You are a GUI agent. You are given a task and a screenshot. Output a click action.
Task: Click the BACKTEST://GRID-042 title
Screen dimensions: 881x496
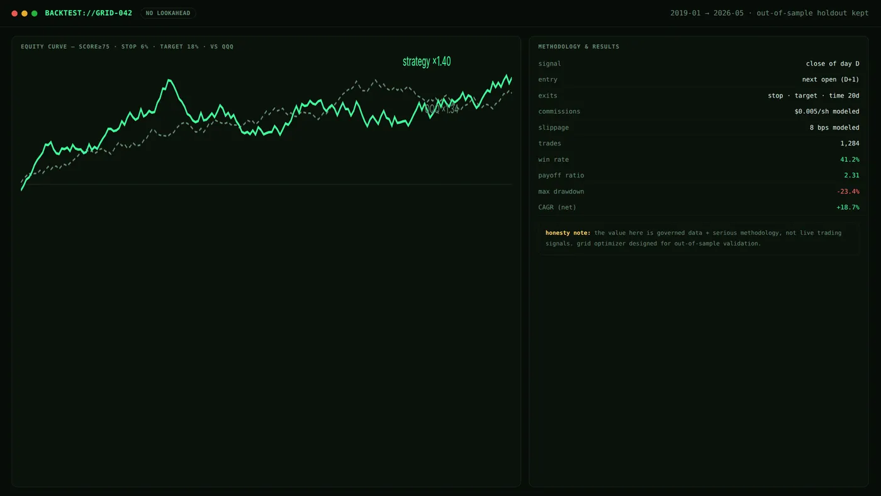point(89,13)
